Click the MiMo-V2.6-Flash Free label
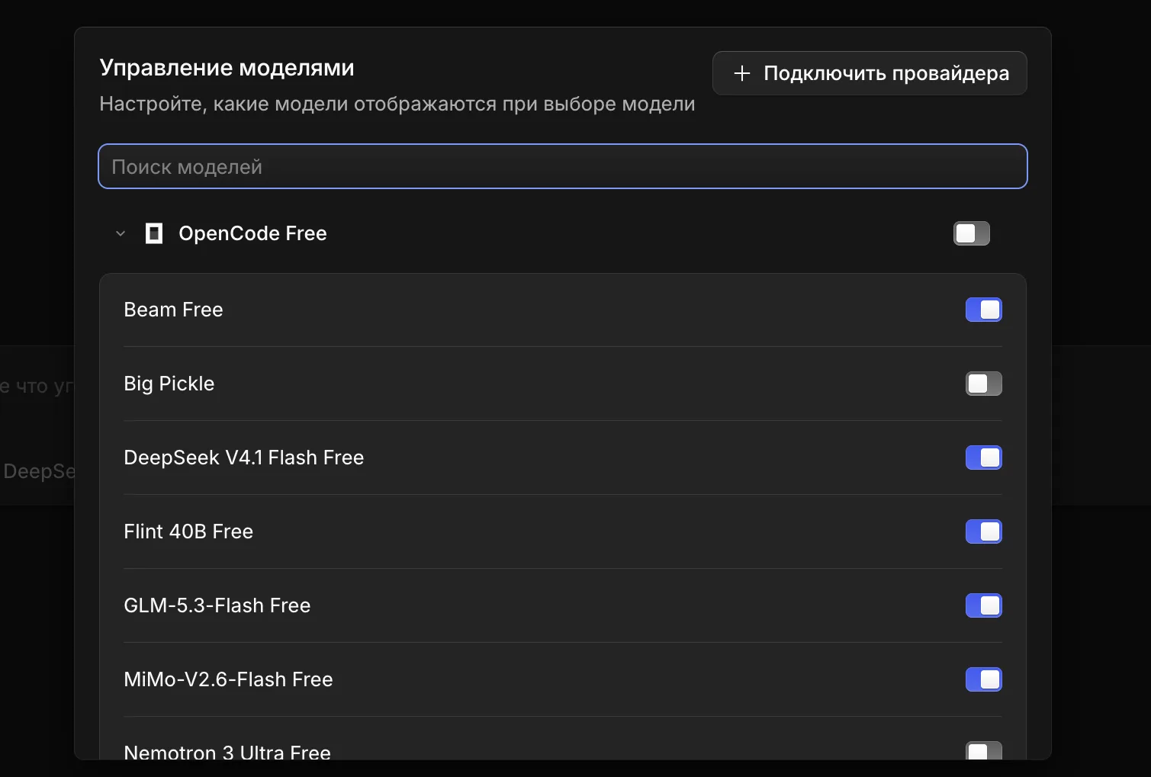Image resolution: width=1151 pixels, height=777 pixels. pyautogui.click(x=228, y=679)
